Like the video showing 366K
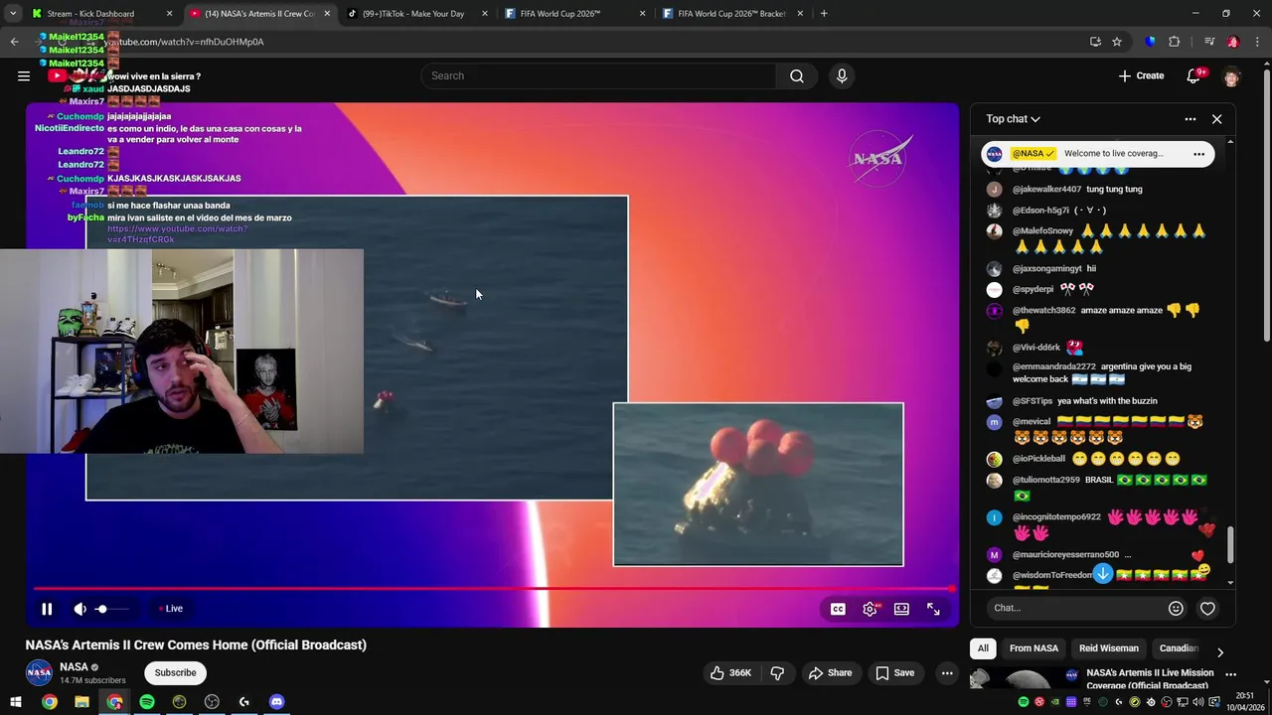The image size is (1272, 715). tap(730, 673)
